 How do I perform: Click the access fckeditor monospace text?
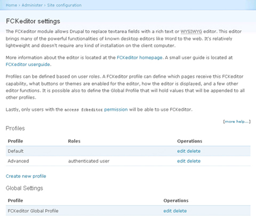(x=84, y=110)
